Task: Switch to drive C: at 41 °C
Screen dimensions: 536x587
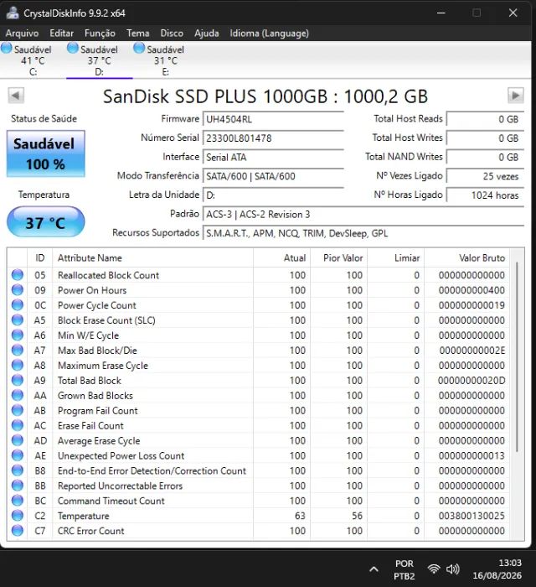Action: click(x=33, y=60)
